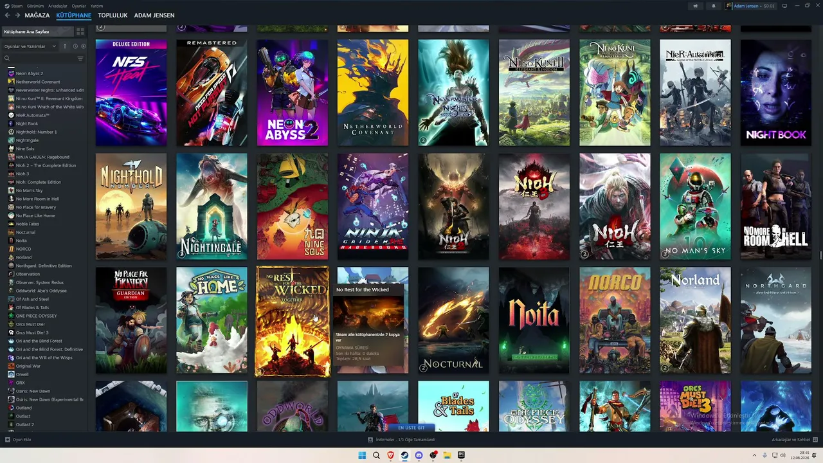
Task: Toggle the ready-to-play filter icon
Action: (x=83, y=46)
